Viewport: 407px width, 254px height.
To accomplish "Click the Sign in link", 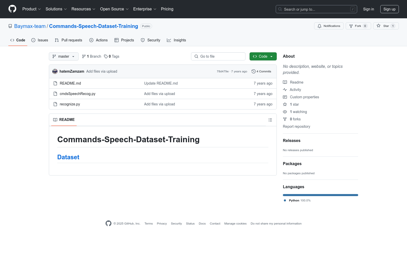I will click(x=369, y=9).
